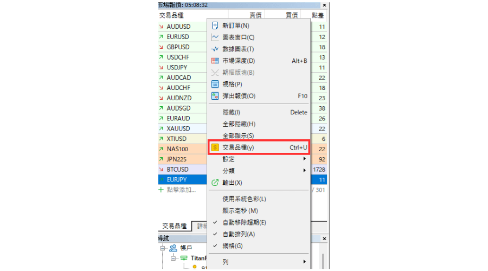This screenshot has height=271, width=488.
Task: Switch to the symbols (交易品種) tab
Action: coord(174,226)
